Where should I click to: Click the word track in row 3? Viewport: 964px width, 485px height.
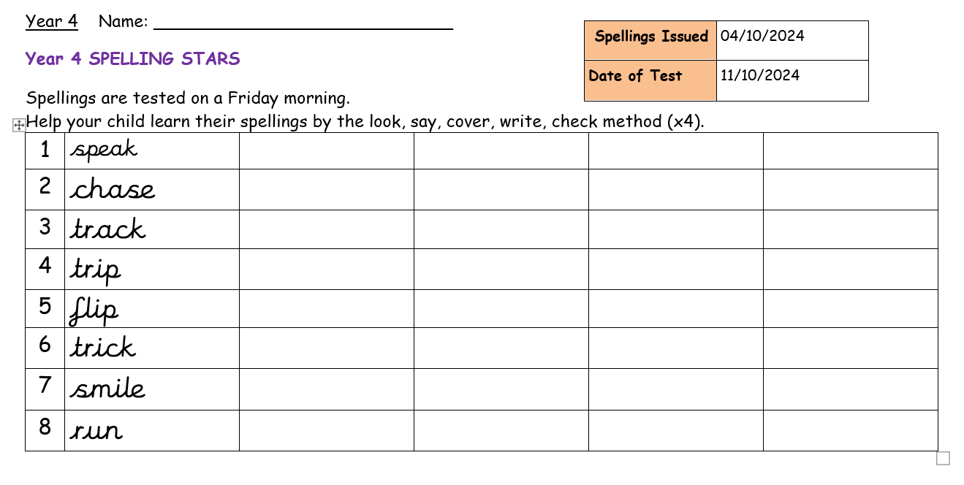(x=108, y=229)
